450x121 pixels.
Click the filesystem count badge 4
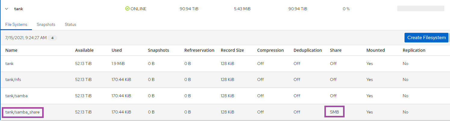[x=52, y=38]
